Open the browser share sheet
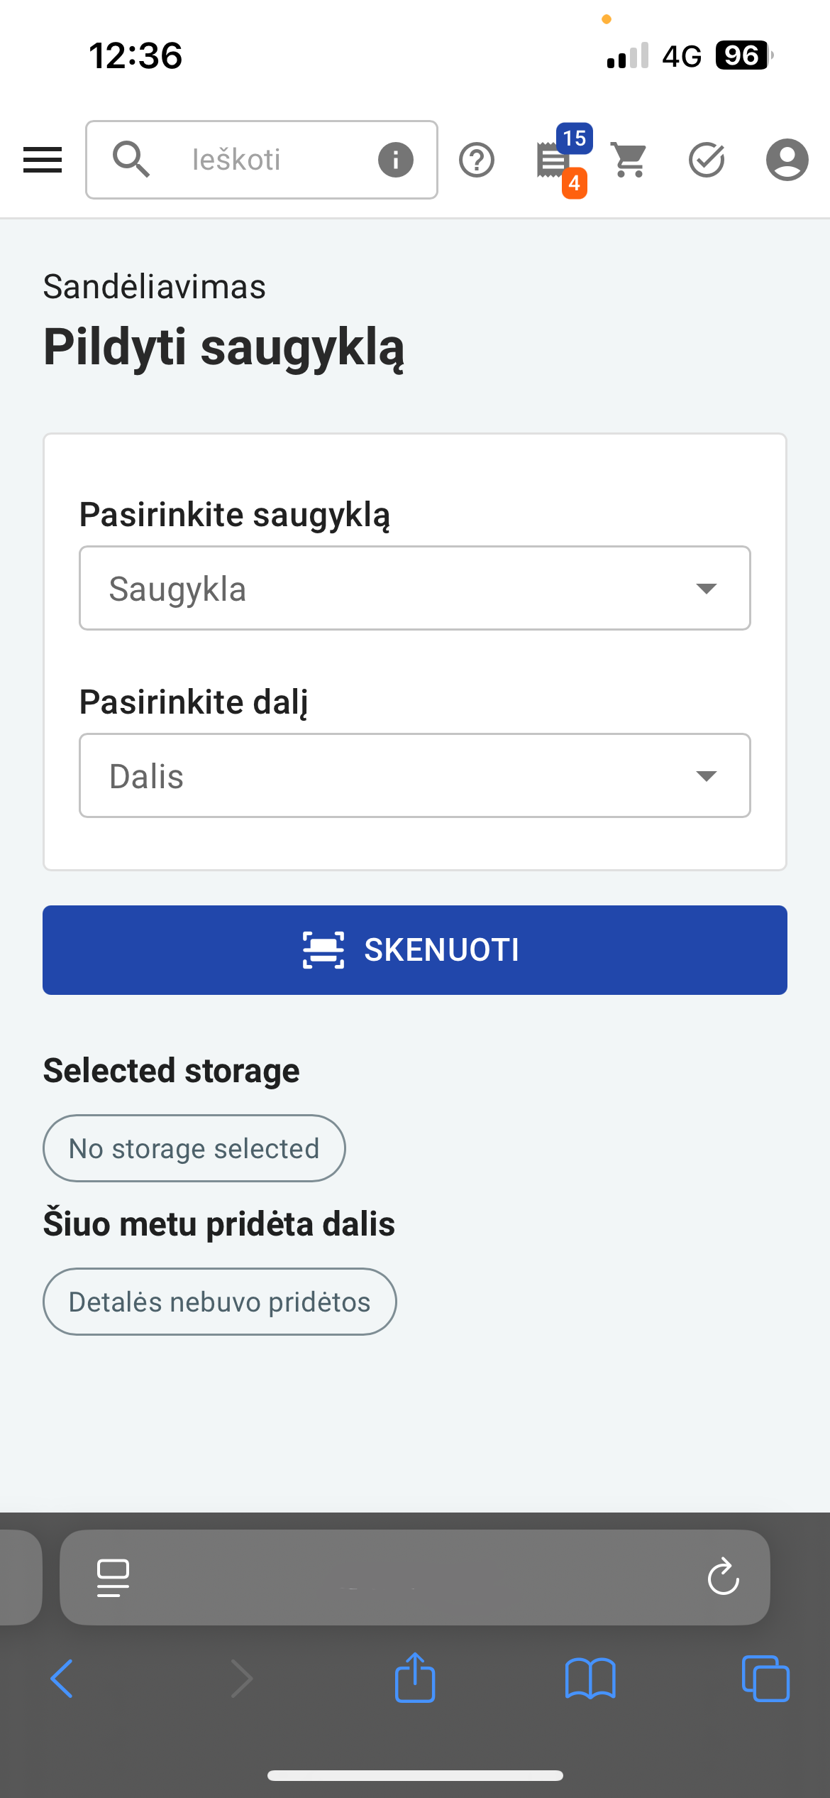The width and height of the screenshot is (830, 1798). point(415,1677)
